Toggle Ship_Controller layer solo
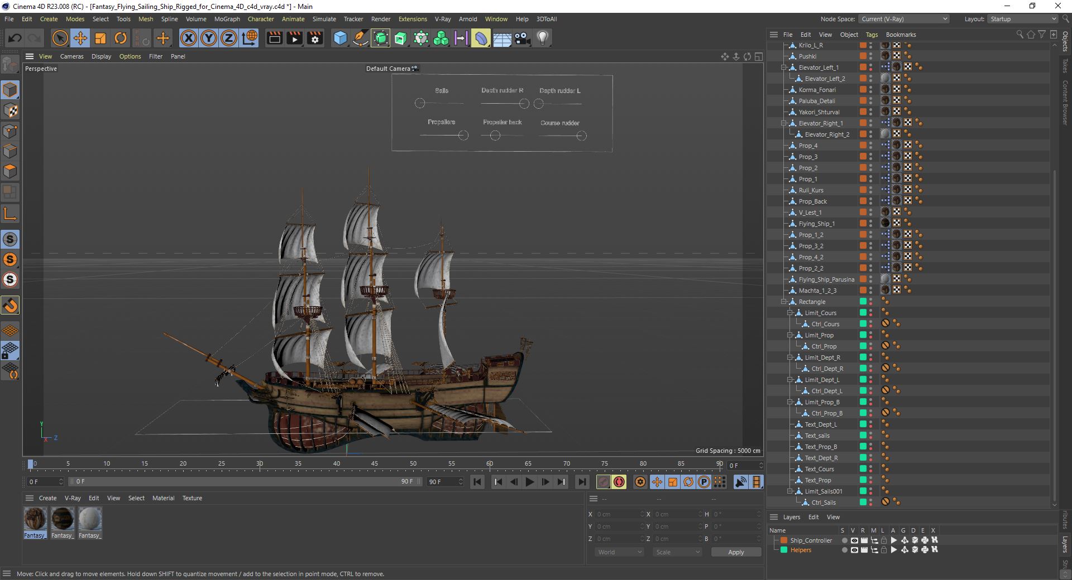The height and width of the screenshot is (580, 1072). click(x=844, y=540)
